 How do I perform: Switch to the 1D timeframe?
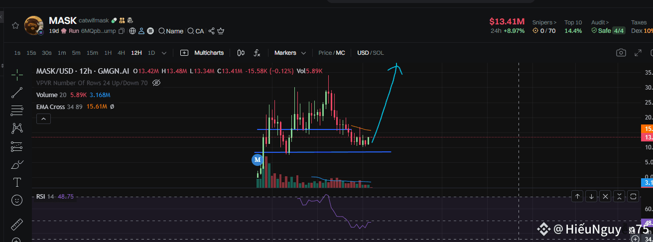[x=151, y=53]
